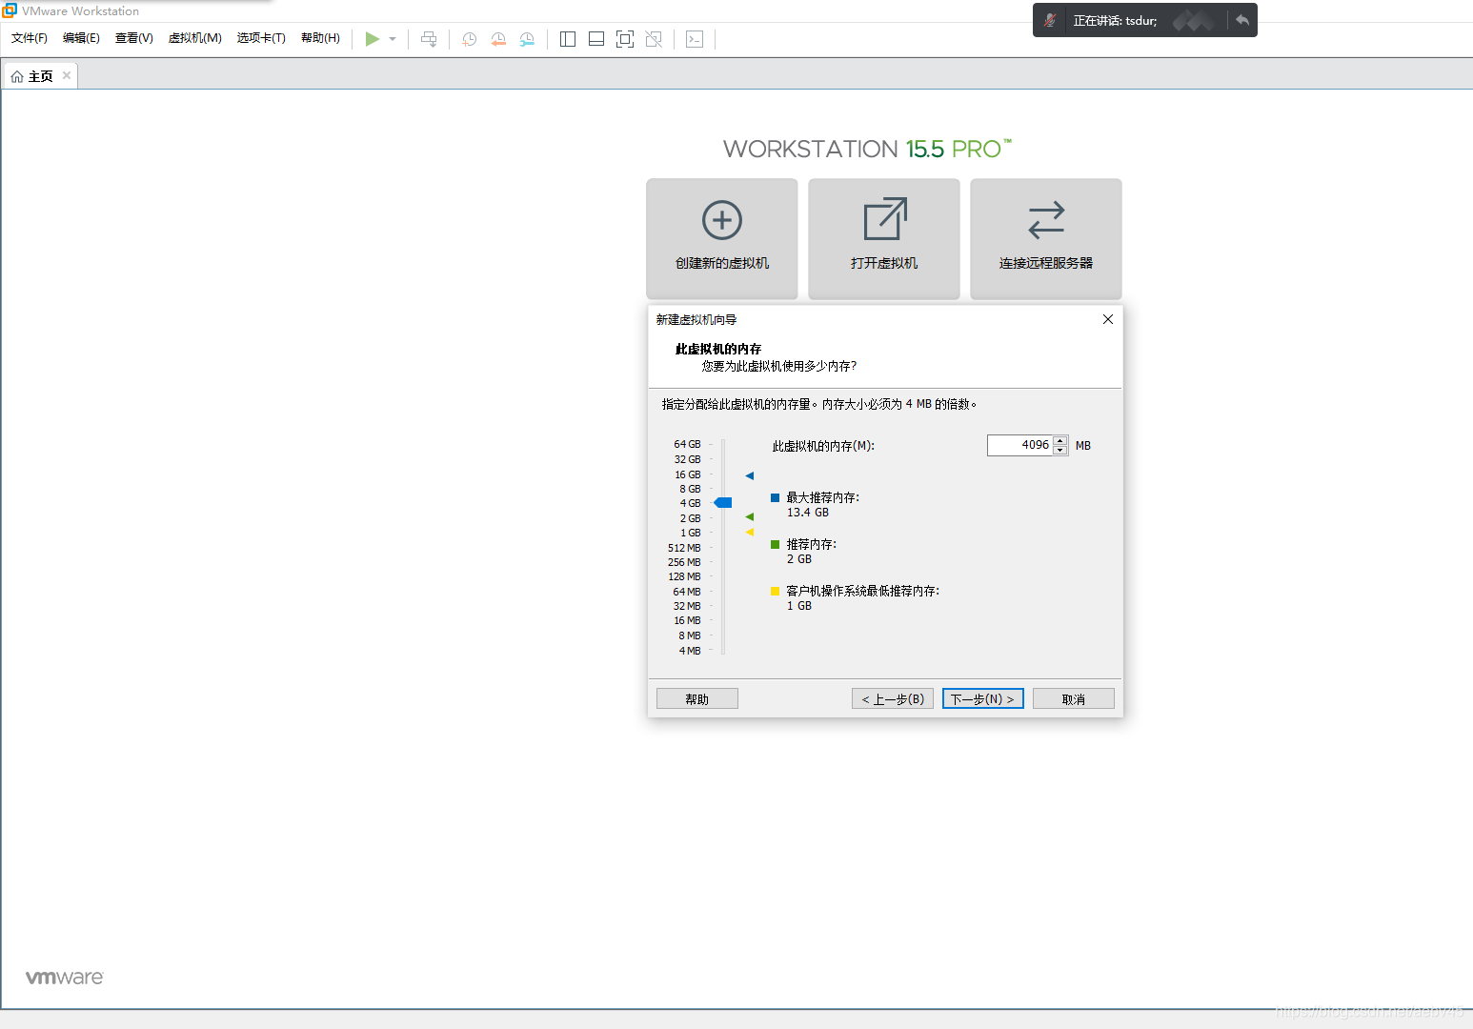
Task: Open the 文件(F) menu
Action: 30,38
